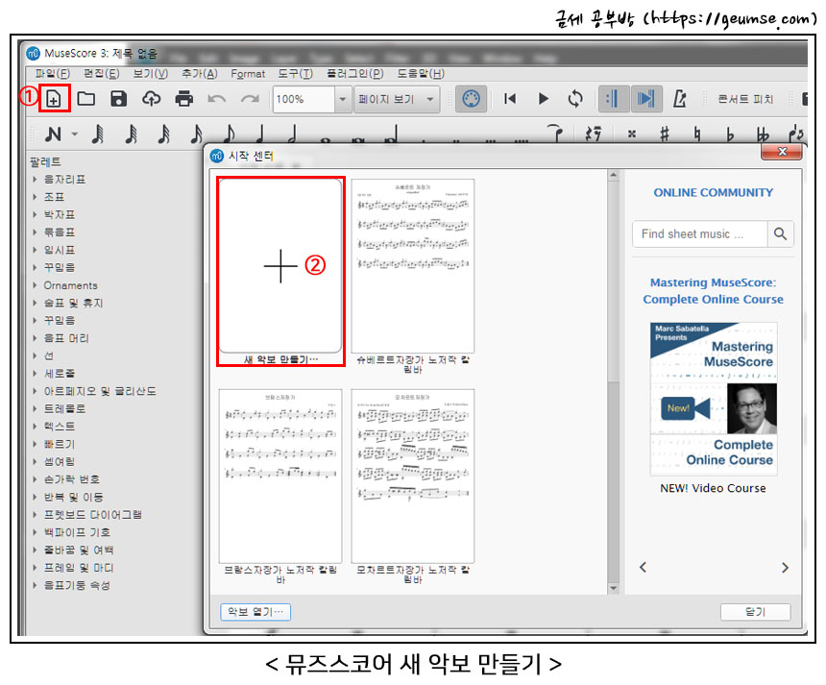The width and height of the screenshot is (826, 685).
Task: Click the magnifier search icon
Action: coord(780,233)
